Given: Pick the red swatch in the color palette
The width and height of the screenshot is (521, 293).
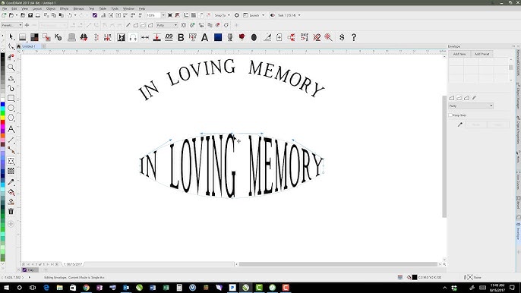Looking at the screenshot, I should click(x=3, y=123).
